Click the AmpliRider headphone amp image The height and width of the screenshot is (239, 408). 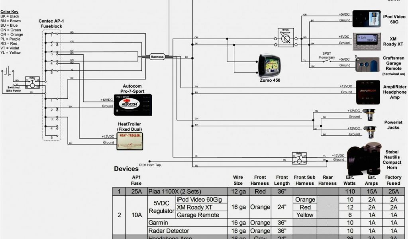(x=367, y=92)
